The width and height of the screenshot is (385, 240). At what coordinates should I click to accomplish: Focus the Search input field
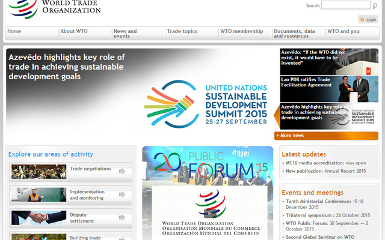[345, 5]
